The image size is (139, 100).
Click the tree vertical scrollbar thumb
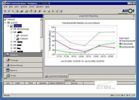click(41, 29)
